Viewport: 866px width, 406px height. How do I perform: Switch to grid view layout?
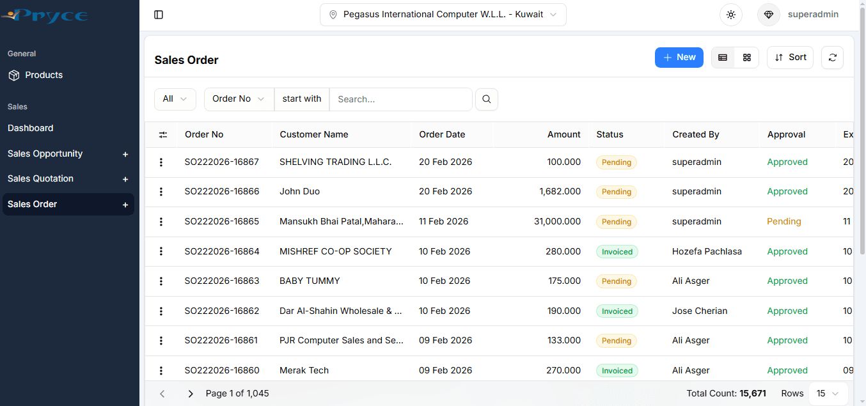[x=746, y=57]
